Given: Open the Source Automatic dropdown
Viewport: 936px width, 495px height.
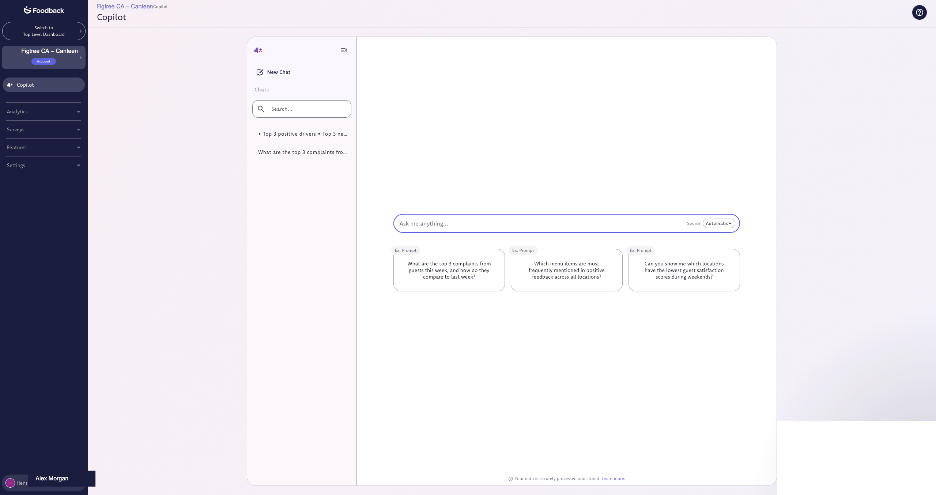Looking at the screenshot, I should point(718,223).
